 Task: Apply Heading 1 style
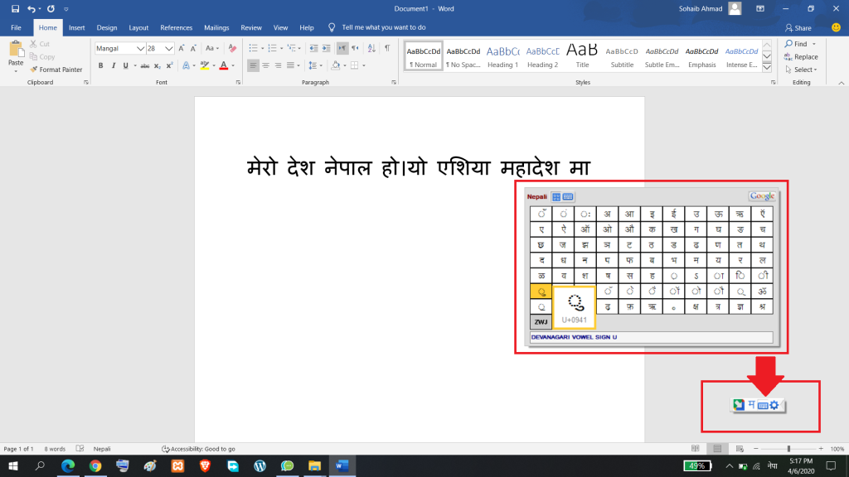pyautogui.click(x=502, y=56)
